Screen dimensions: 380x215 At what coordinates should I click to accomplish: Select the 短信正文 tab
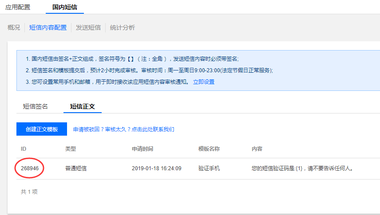pos(83,106)
